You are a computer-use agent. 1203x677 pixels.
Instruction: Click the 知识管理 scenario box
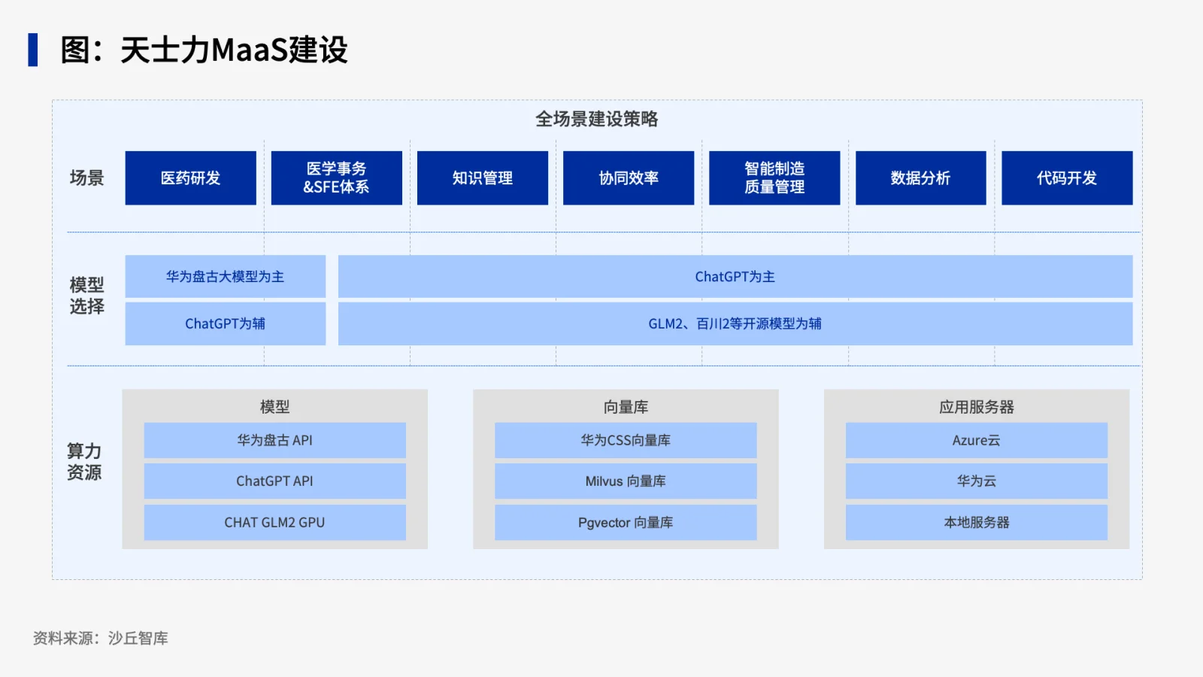point(483,178)
